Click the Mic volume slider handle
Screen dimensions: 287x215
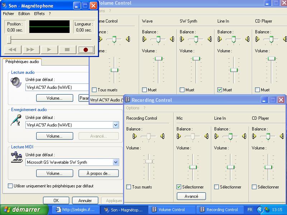[x=193, y=167]
